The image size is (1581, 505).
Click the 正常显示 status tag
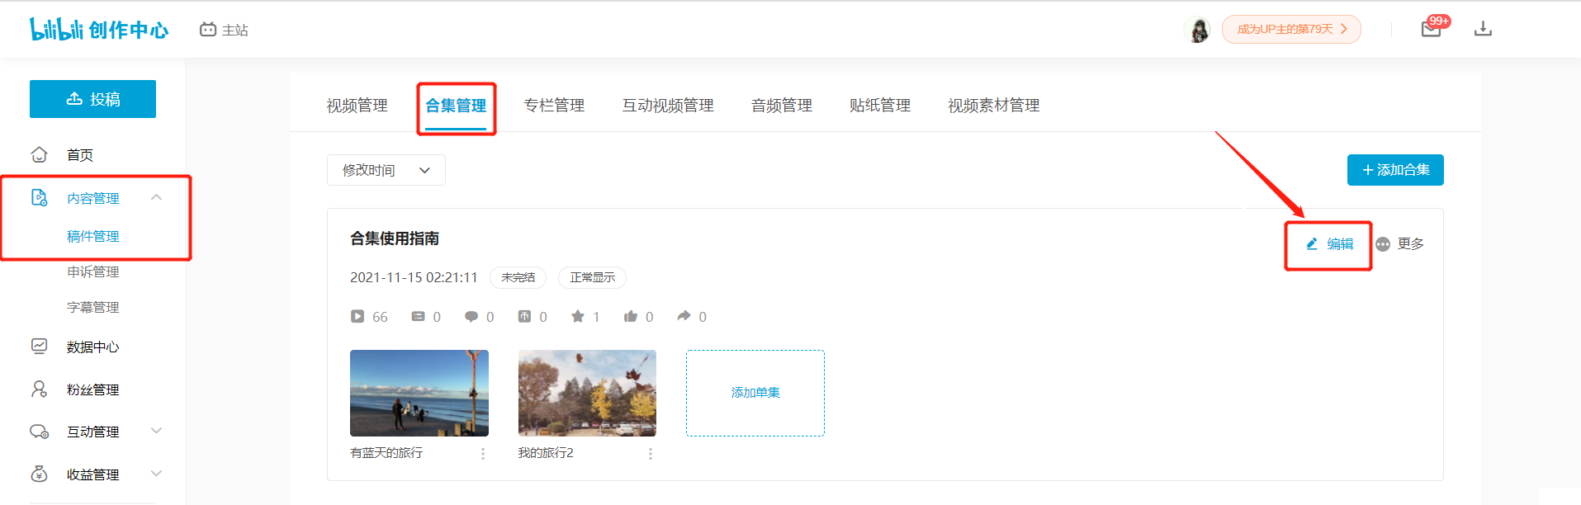[592, 277]
